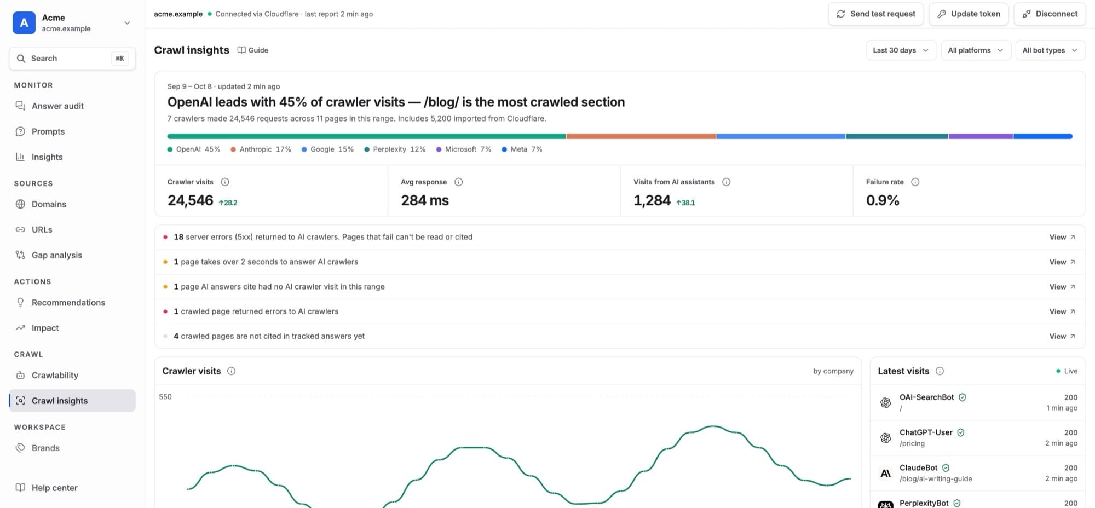The image size is (1095, 508).
Task: Click Send test request button
Action: [x=876, y=14]
